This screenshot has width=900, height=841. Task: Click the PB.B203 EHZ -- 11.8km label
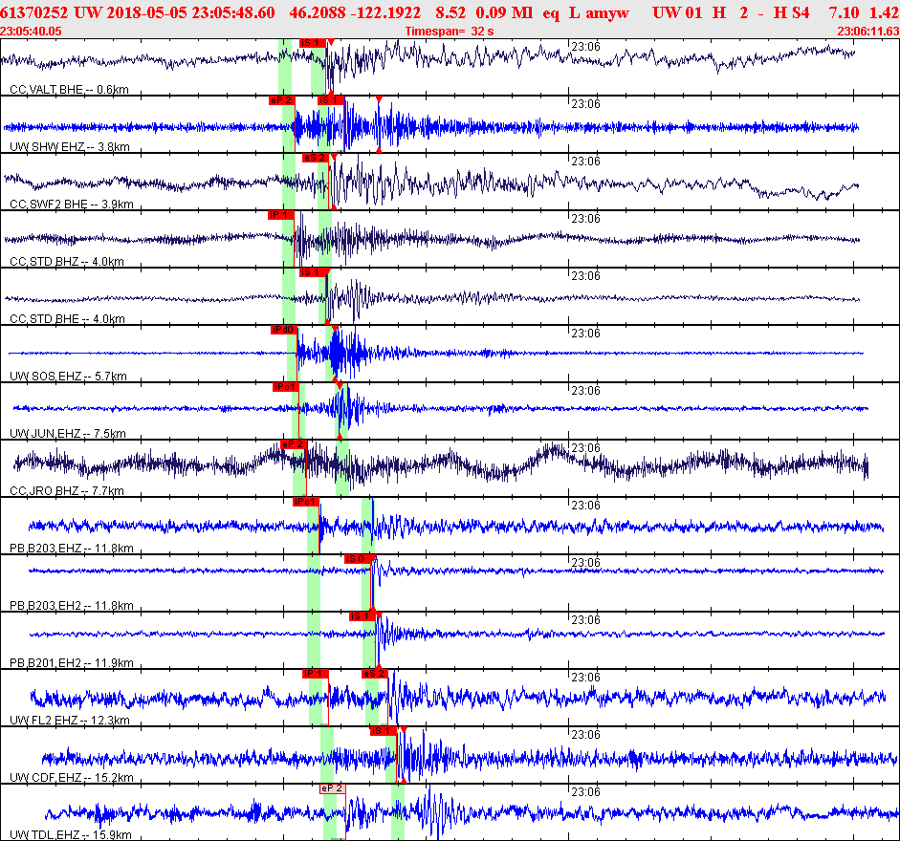pos(72,549)
